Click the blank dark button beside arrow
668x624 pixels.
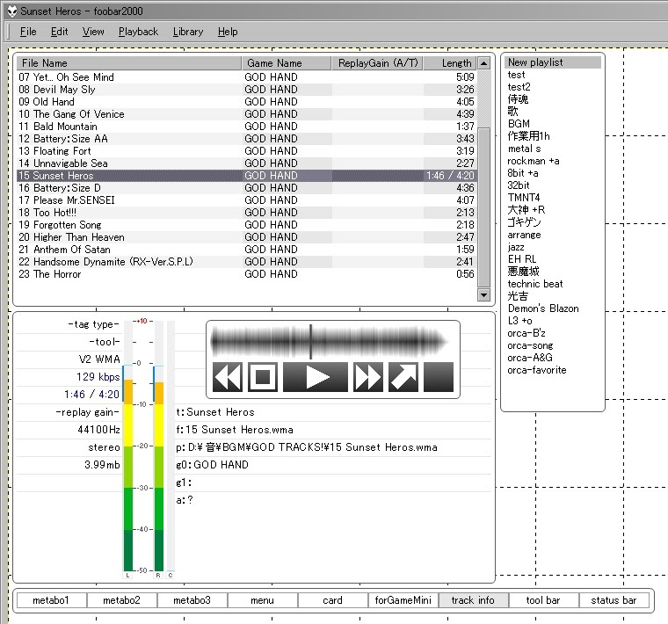click(439, 377)
